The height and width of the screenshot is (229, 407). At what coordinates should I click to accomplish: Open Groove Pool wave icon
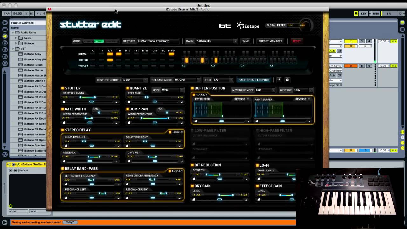(x=5, y=155)
